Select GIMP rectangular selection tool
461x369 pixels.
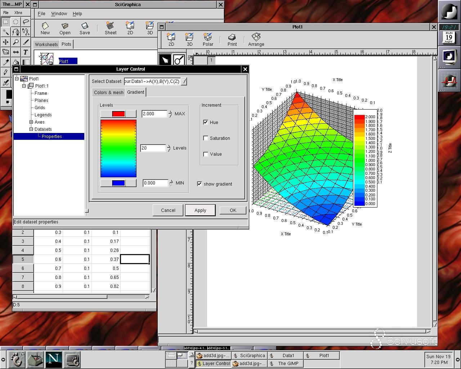pos(5,22)
